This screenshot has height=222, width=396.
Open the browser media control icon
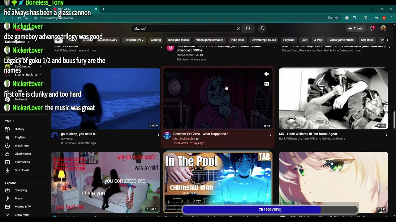click(377, 18)
